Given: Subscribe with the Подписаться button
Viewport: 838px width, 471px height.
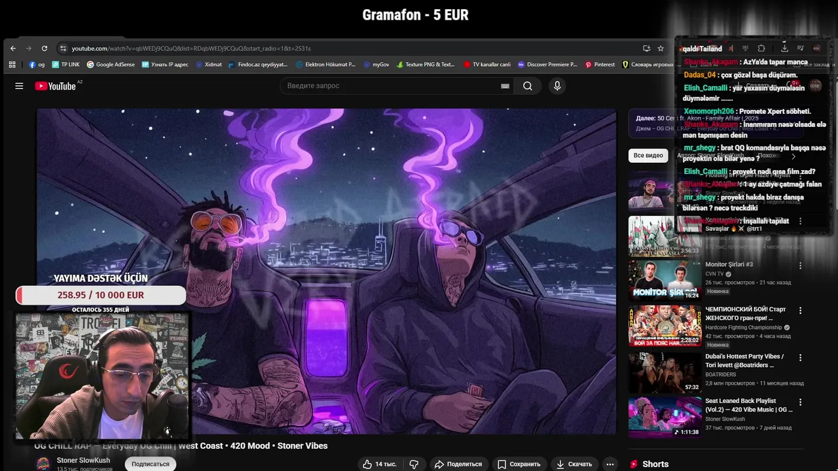Looking at the screenshot, I should [x=151, y=464].
